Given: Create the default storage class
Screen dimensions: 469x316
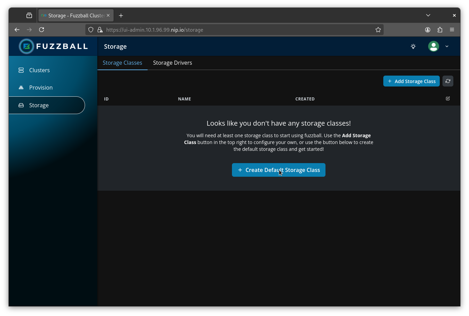Looking at the screenshot, I should [279, 170].
